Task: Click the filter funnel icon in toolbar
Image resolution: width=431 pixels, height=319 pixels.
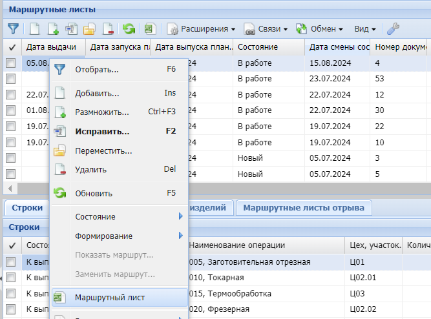Action: pos(13,29)
